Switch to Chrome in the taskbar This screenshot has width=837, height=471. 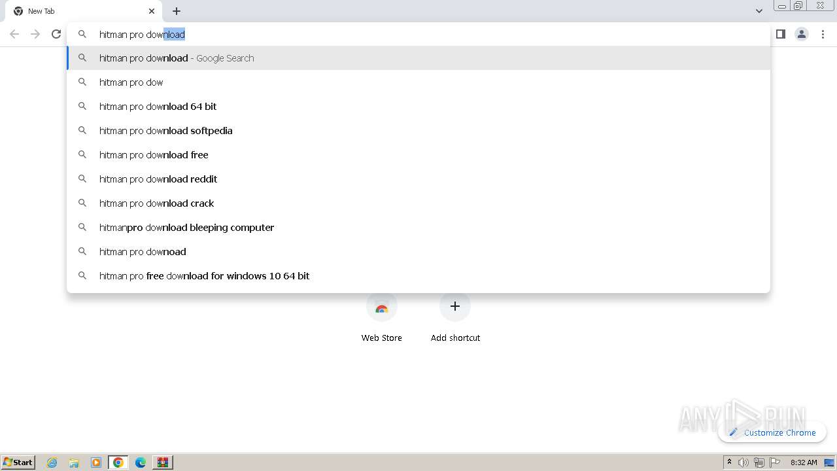118,462
